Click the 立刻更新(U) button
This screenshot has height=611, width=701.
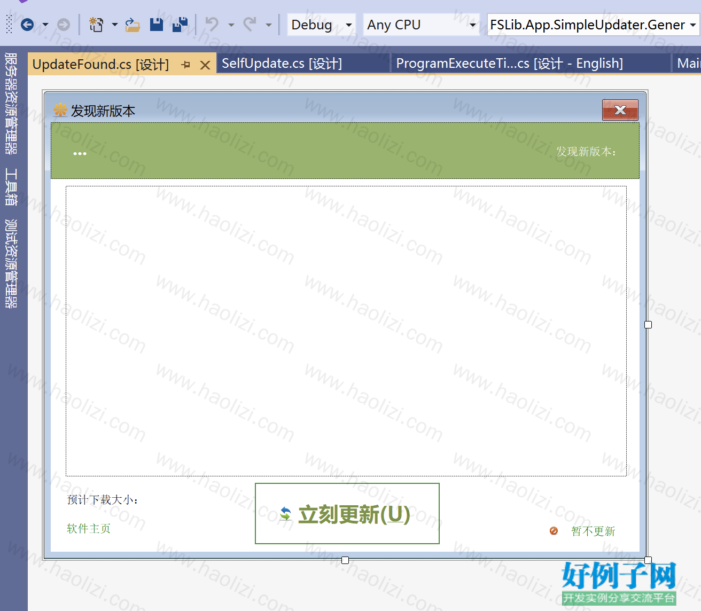tap(347, 514)
